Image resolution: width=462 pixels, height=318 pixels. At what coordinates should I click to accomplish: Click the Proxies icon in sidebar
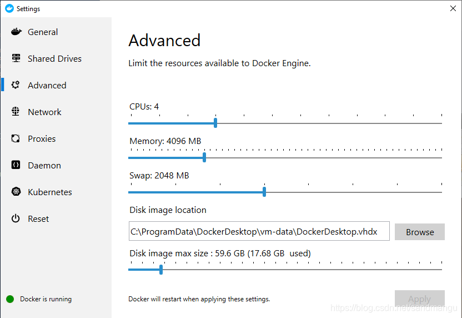(x=16, y=138)
